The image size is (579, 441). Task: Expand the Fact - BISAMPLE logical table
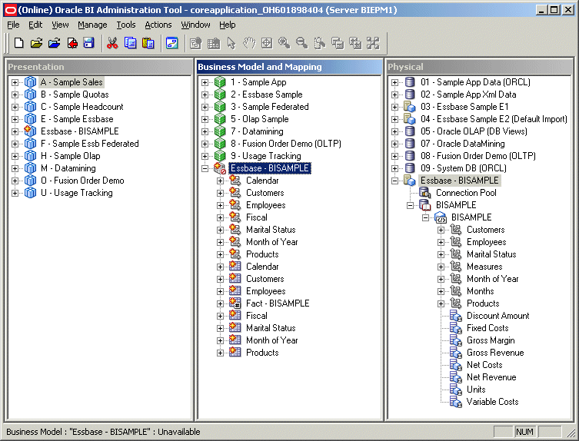(220, 303)
